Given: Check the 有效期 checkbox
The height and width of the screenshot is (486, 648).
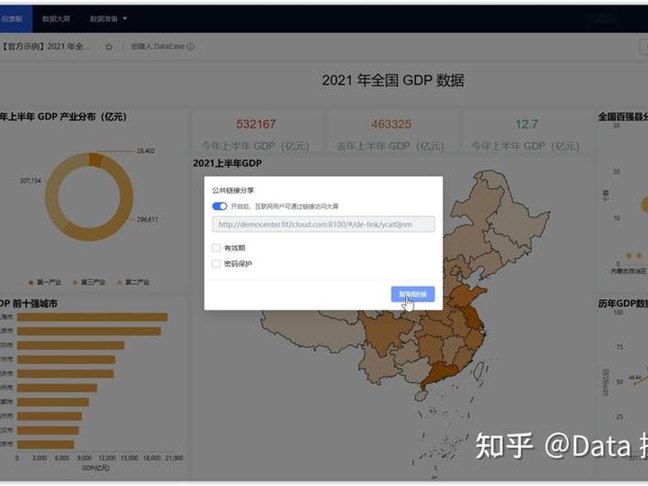Looking at the screenshot, I should pyautogui.click(x=216, y=248).
